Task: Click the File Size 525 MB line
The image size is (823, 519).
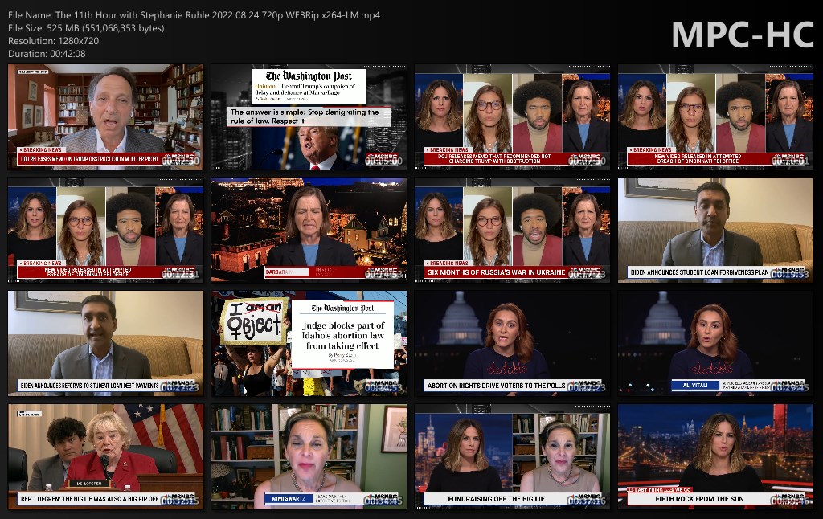Action: (x=86, y=28)
